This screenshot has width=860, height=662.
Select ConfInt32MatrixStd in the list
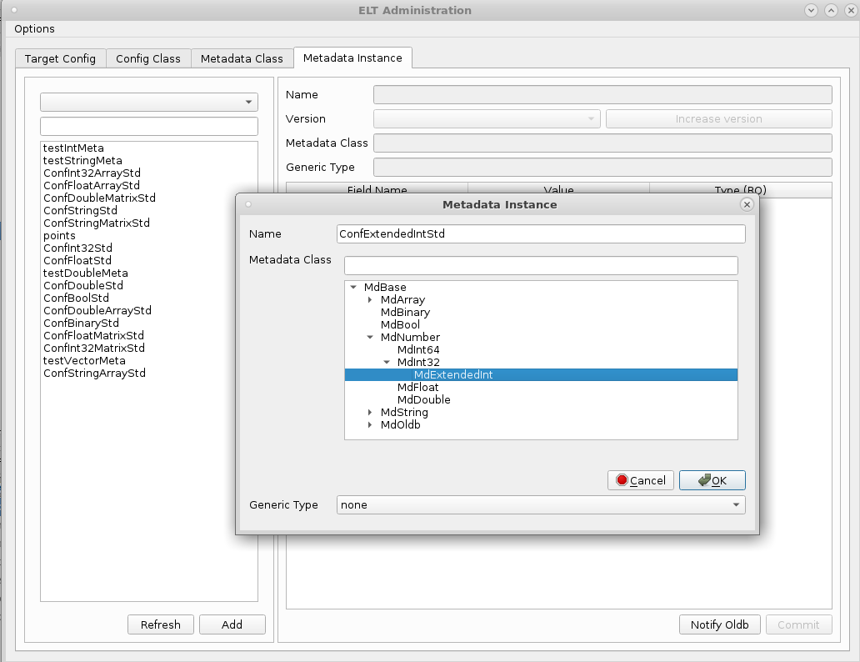coord(94,348)
